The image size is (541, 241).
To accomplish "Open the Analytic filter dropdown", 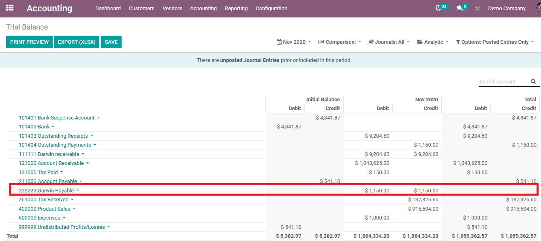I will point(433,42).
